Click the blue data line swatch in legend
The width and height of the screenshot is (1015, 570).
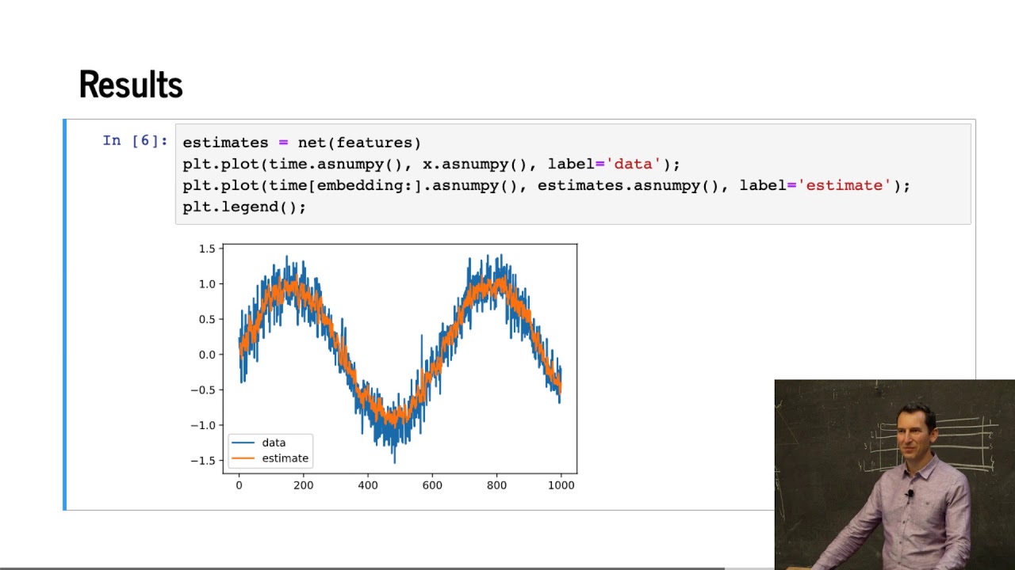coord(243,443)
